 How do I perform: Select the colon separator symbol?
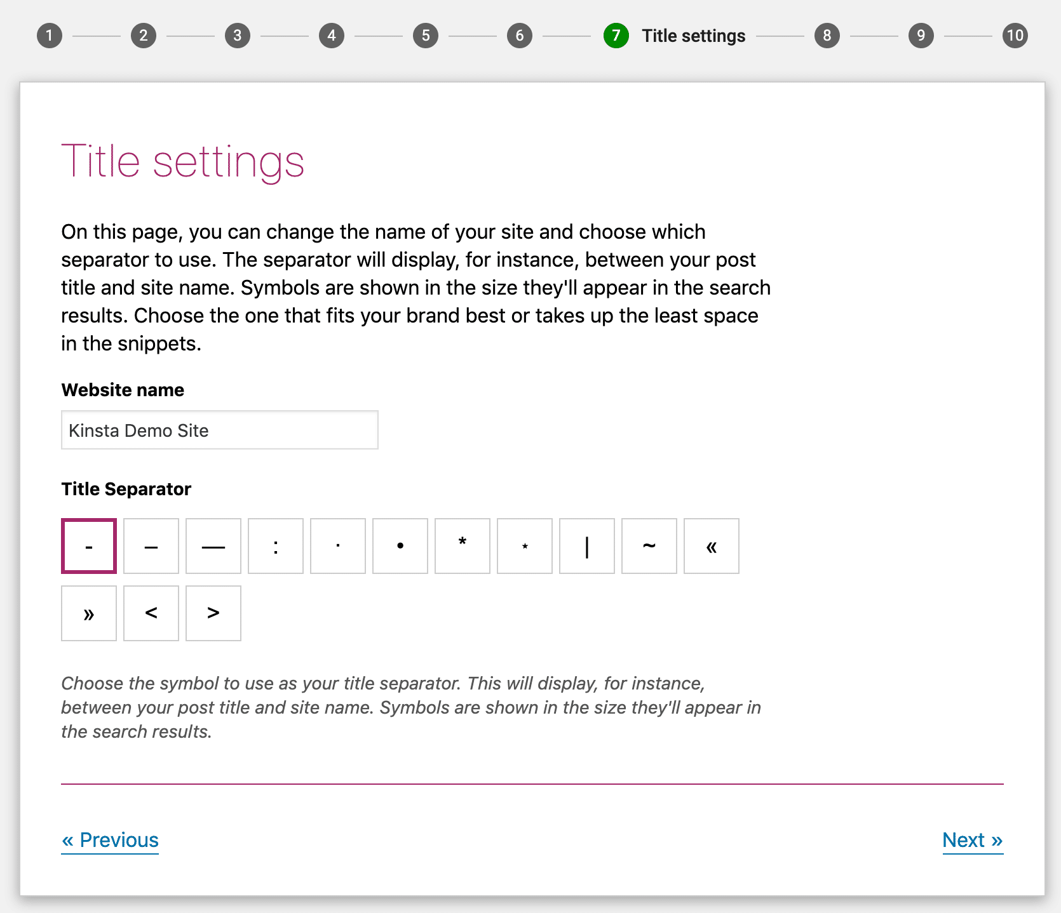click(276, 546)
